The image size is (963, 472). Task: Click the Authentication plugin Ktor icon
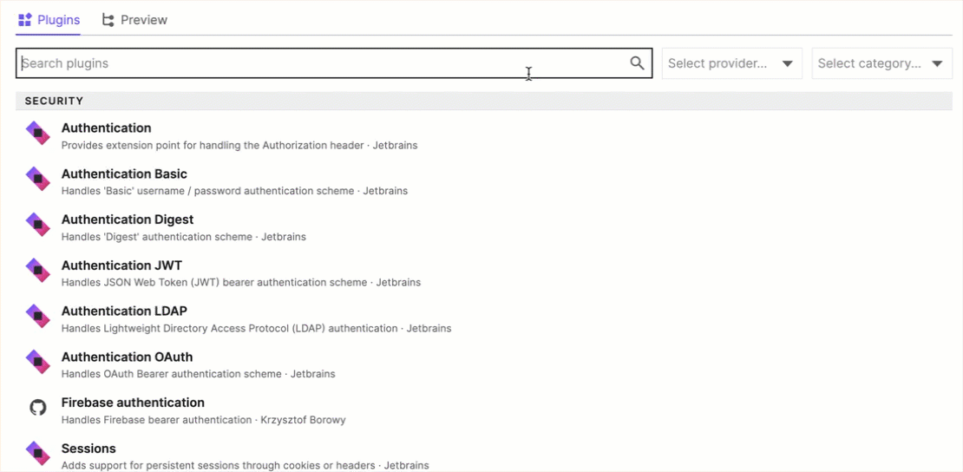(x=37, y=133)
